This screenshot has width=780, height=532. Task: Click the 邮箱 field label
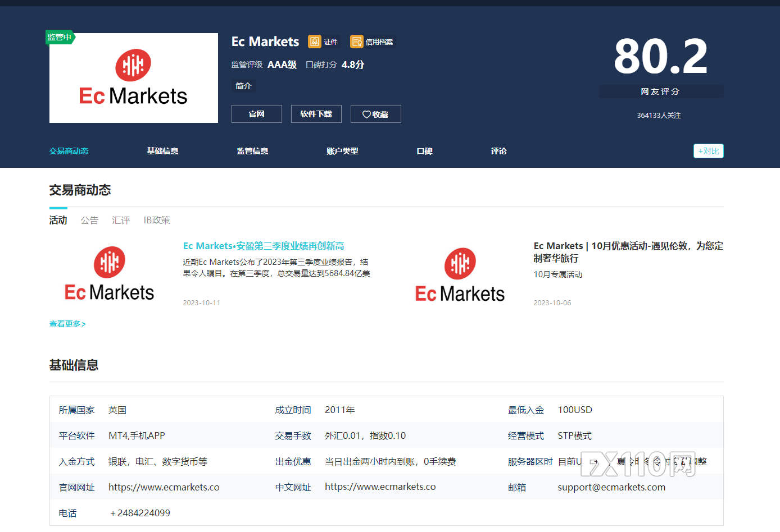pyautogui.click(x=517, y=487)
